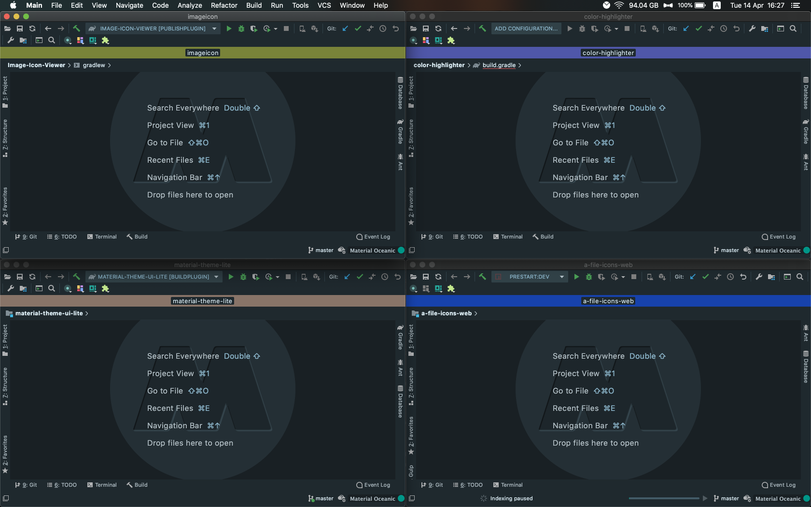
Task: Start debugging in the color-highlighter window
Action: [x=582, y=28]
